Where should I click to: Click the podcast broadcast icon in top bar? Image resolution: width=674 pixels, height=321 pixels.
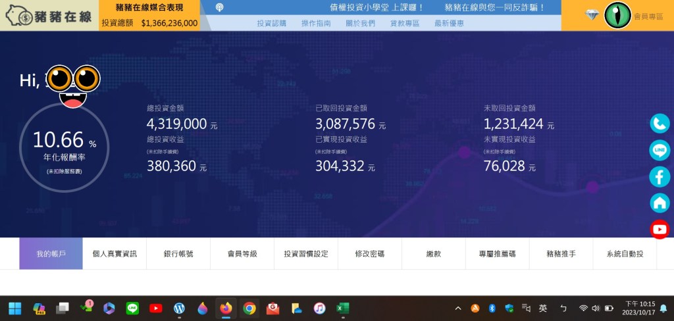pyautogui.click(x=219, y=8)
